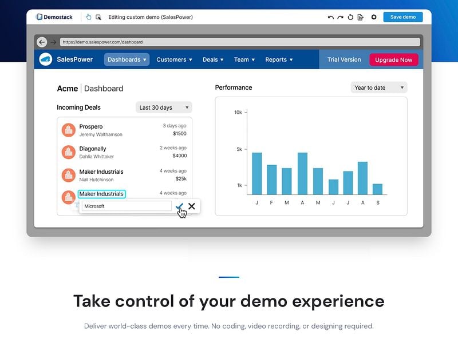Screen dimensions: 458x343
Task: Click the Diagonally company icon
Action: (x=69, y=152)
